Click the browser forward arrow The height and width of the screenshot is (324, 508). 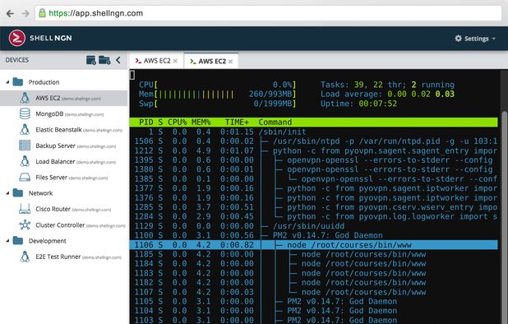(25, 14)
